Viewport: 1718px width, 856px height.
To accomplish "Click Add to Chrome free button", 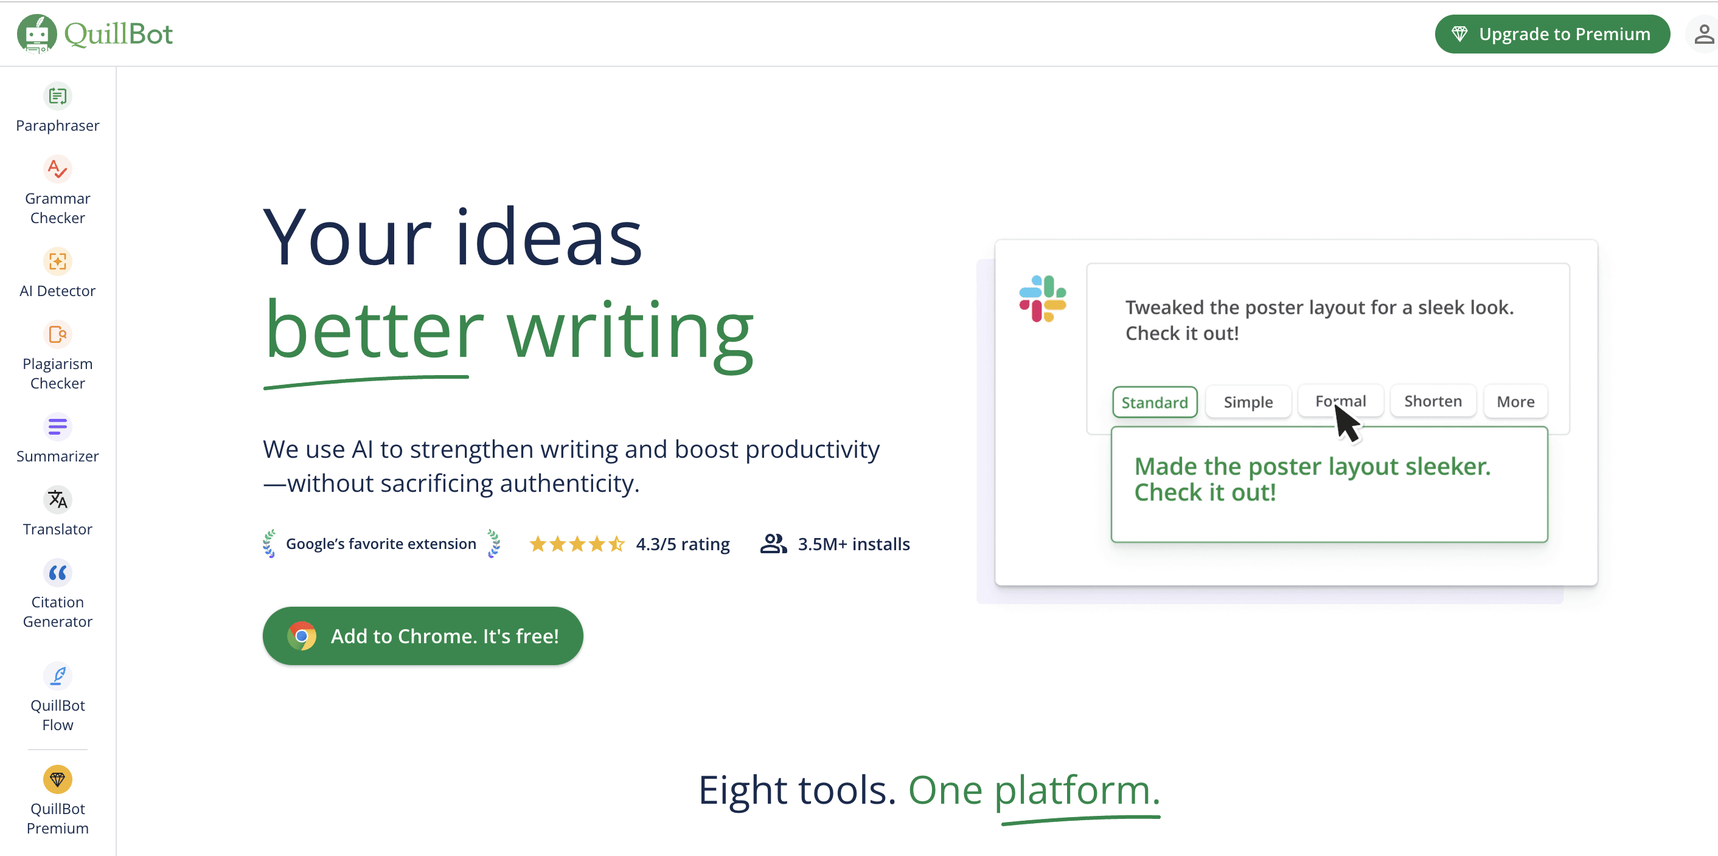I will [423, 637].
